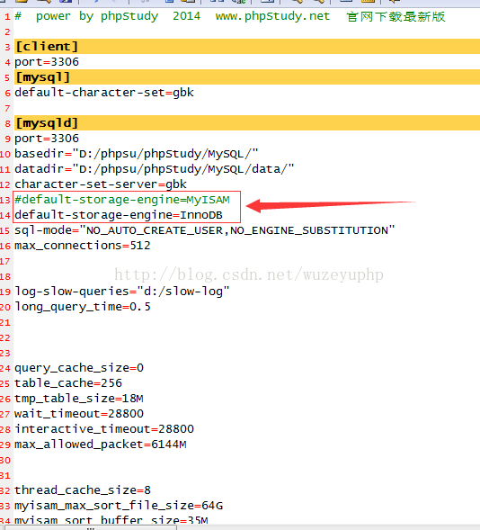Click the datadir path line
This screenshot has width=480, height=530.
(x=155, y=169)
